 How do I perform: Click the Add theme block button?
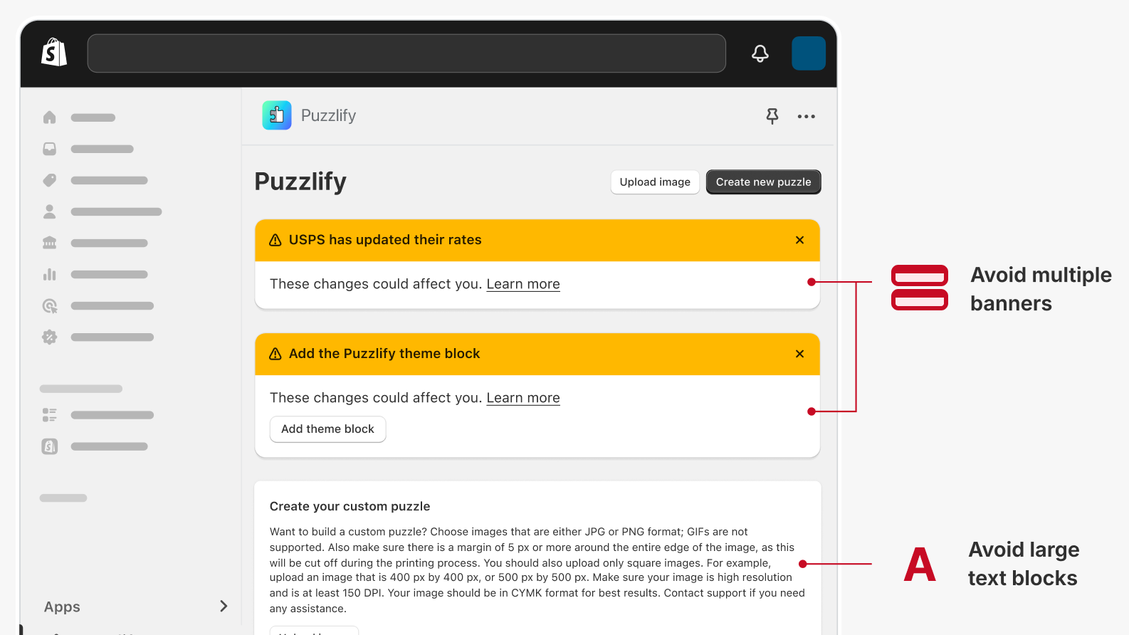pos(327,429)
